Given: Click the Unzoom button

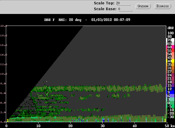Looking at the screenshot, I should (143, 6).
